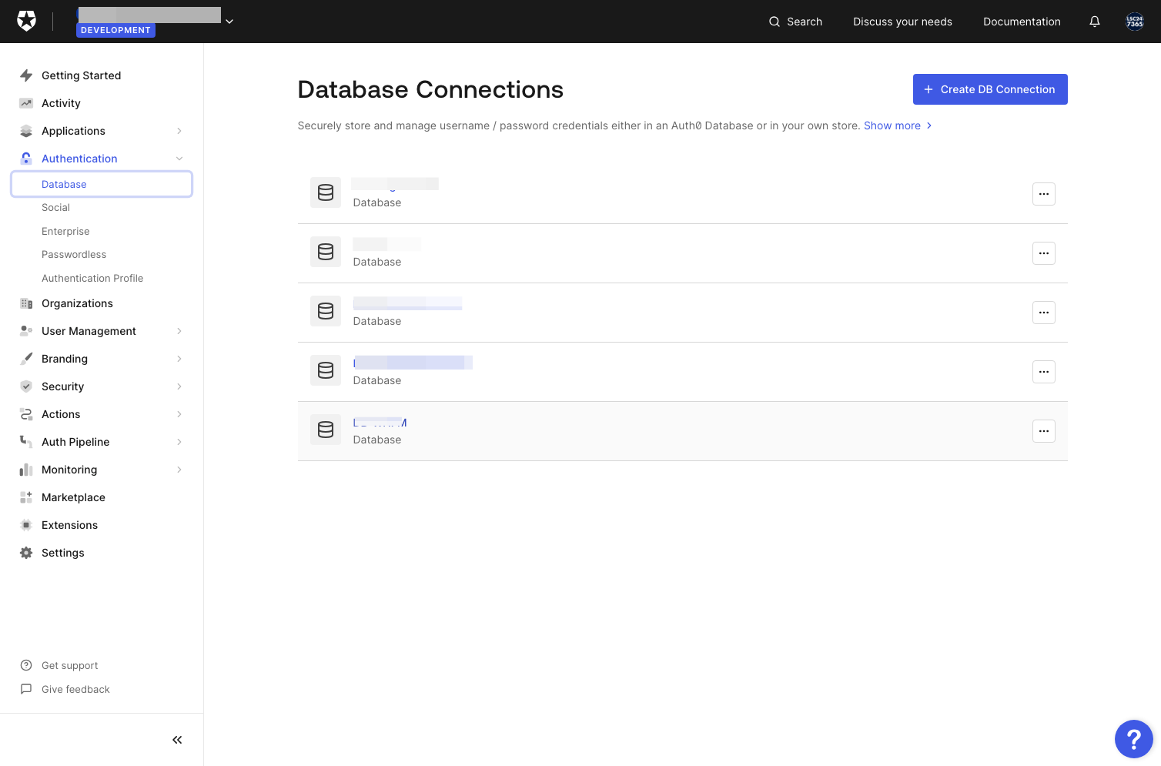Click the Auth0 shield logo
Screen dimensions: 1161x766
tap(27, 22)
